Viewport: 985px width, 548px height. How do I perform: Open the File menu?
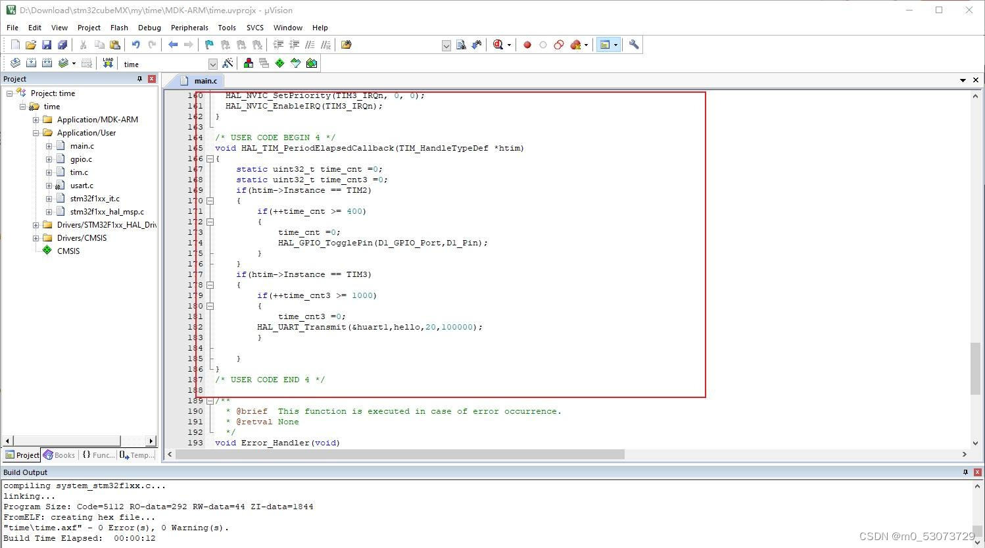(x=12, y=28)
